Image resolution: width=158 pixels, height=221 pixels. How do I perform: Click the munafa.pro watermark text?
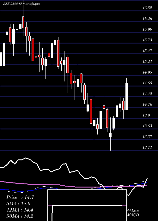31,4
